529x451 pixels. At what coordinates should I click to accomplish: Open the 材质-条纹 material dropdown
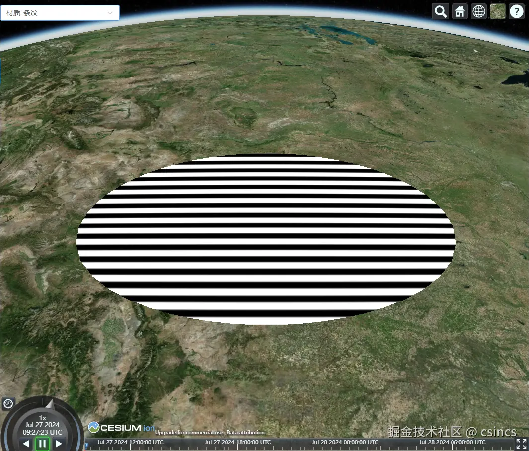(60, 13)
